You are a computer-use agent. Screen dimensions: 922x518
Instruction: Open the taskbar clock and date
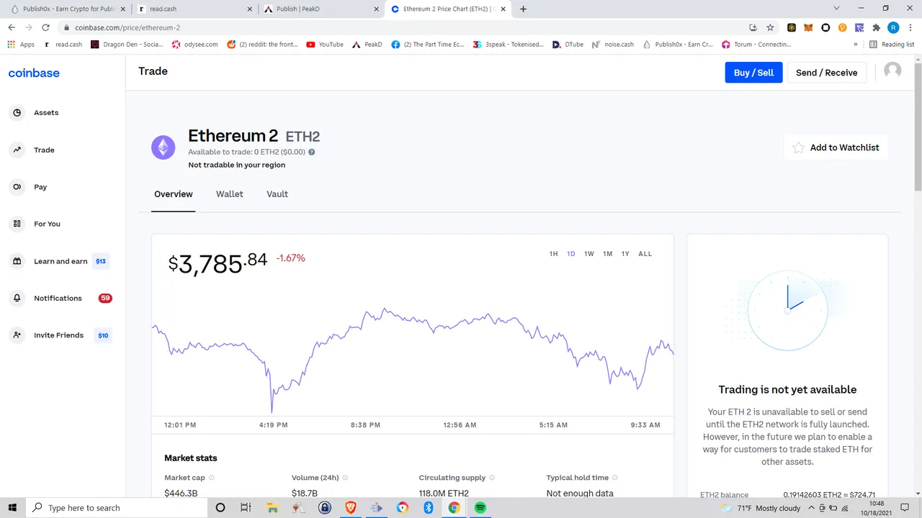[x=877, y=508]
